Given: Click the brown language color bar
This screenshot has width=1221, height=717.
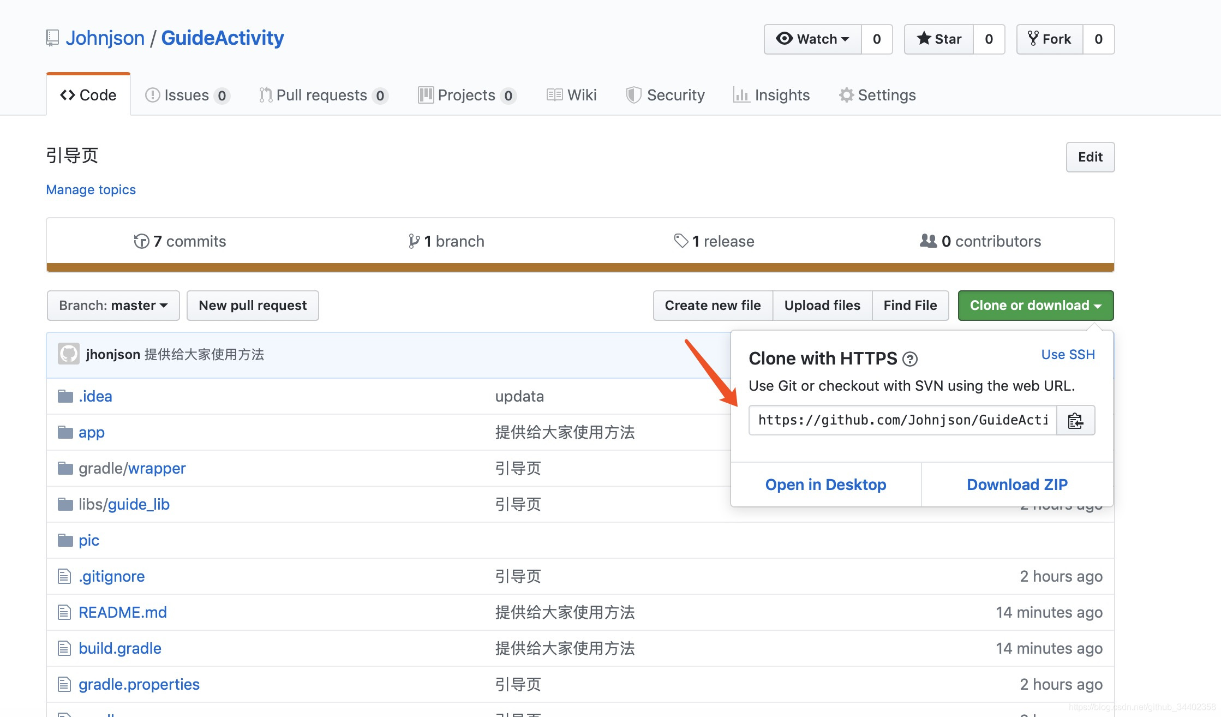Looking at the screenshot, I should point(580,267).
